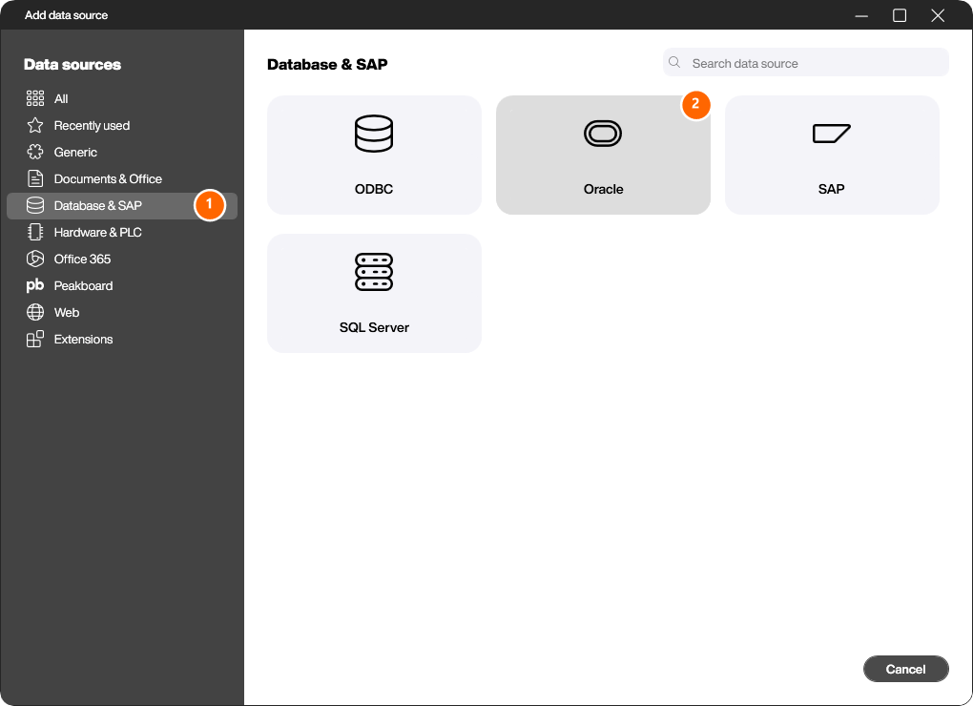Image resolution: width=973 pixels, height=706 pixels.
Task: Open the Peakboard category label
Action: (x=83, y=285)
